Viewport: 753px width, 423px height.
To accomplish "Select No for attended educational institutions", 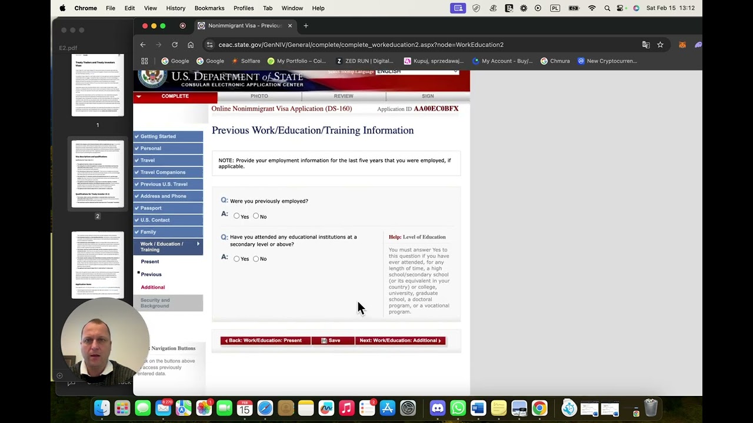I will coord(256,258).
